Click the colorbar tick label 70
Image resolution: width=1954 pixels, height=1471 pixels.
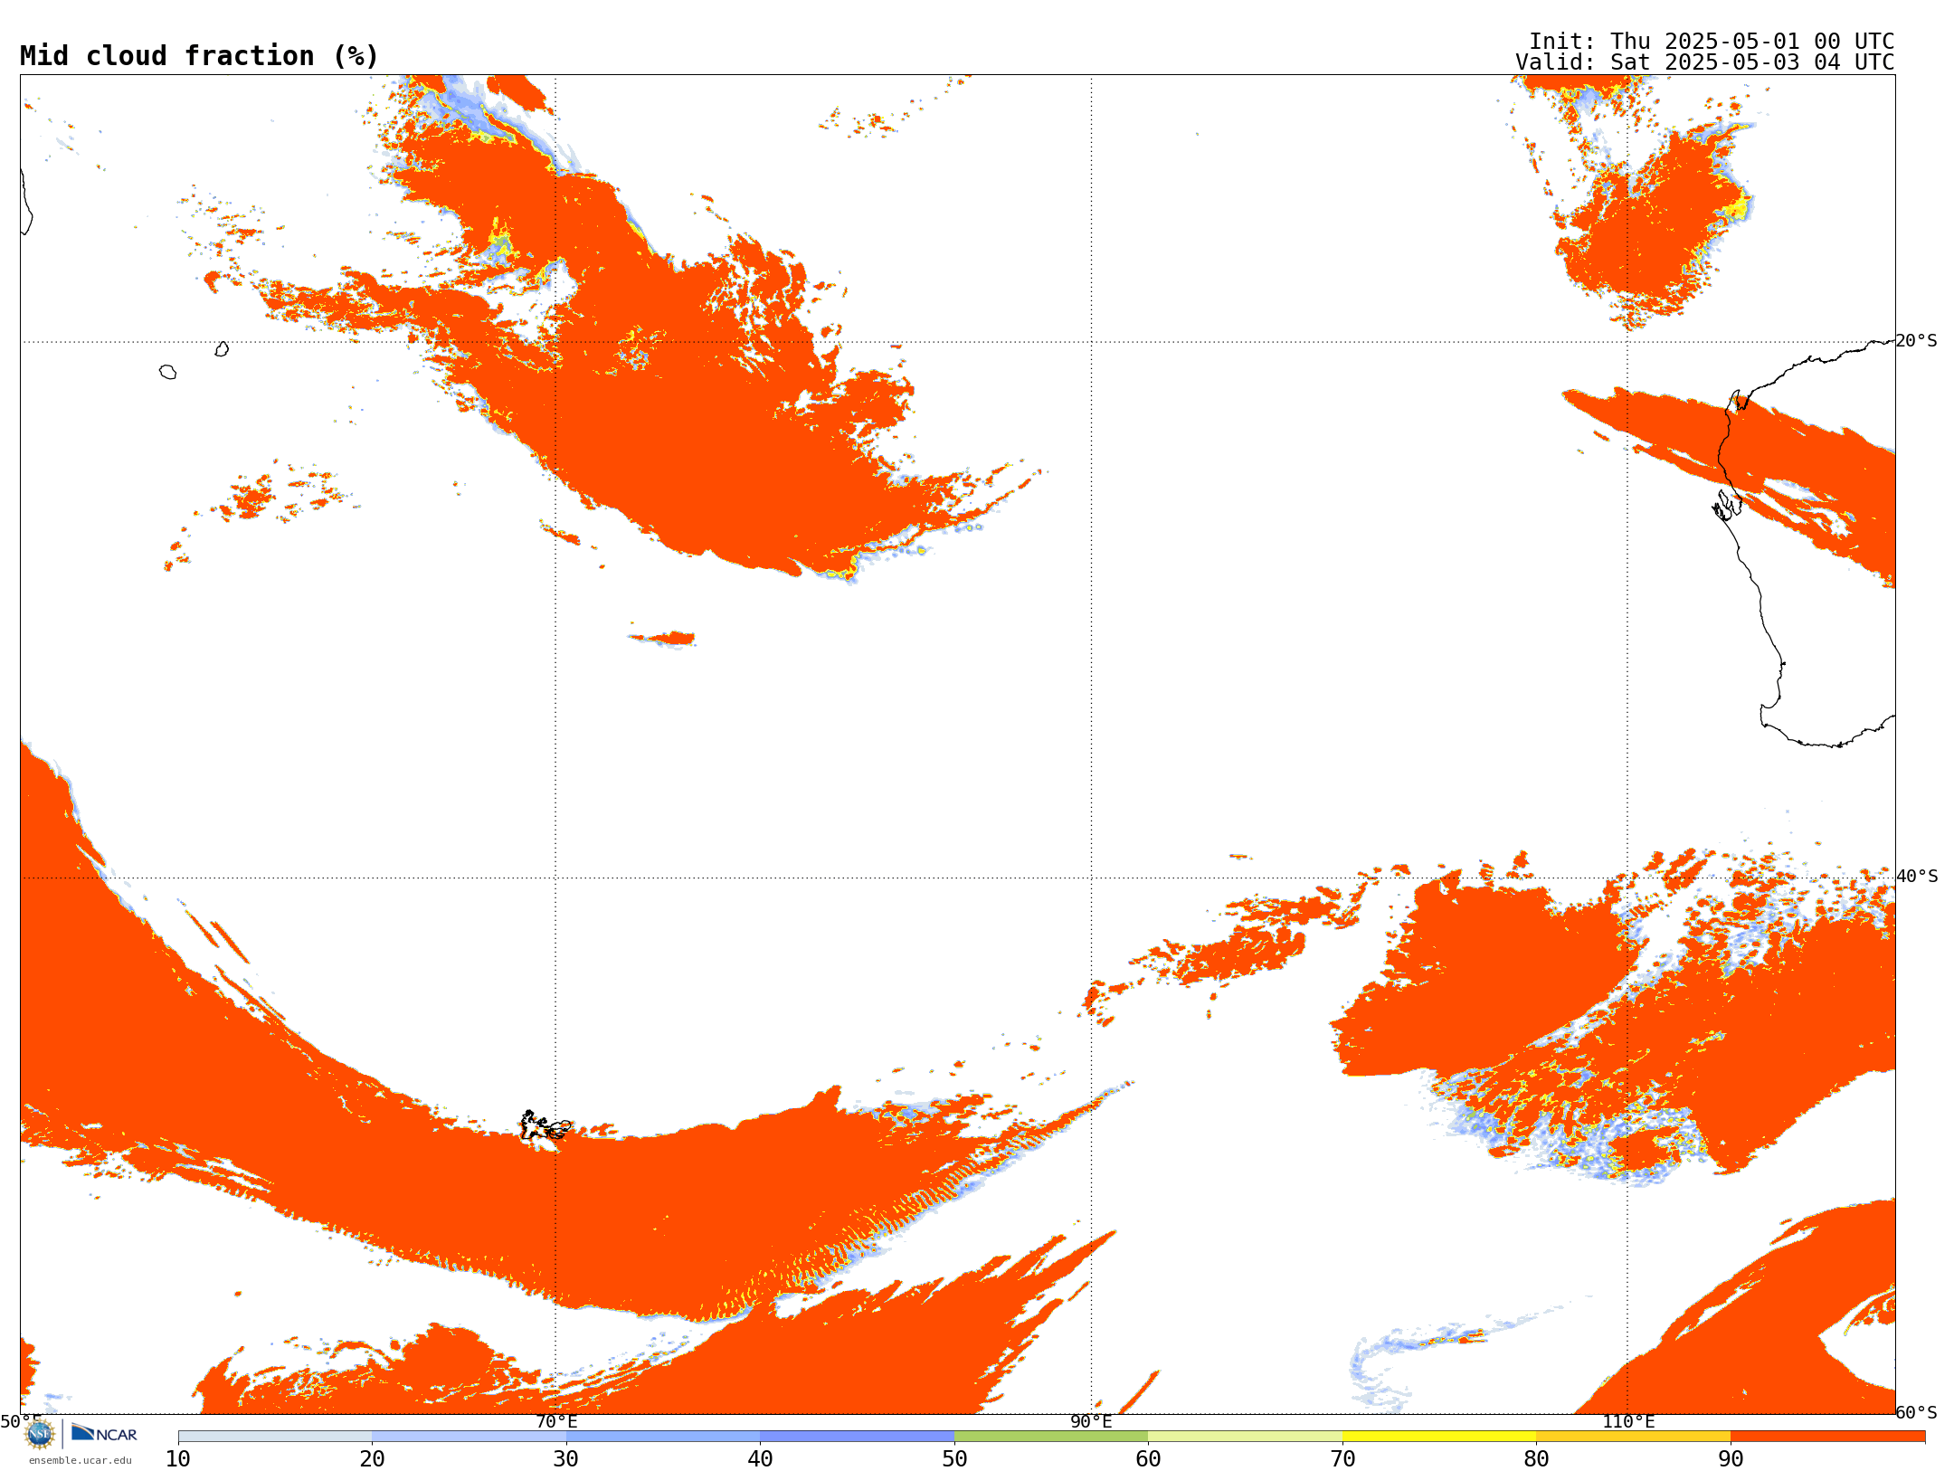[1342, 1459]
